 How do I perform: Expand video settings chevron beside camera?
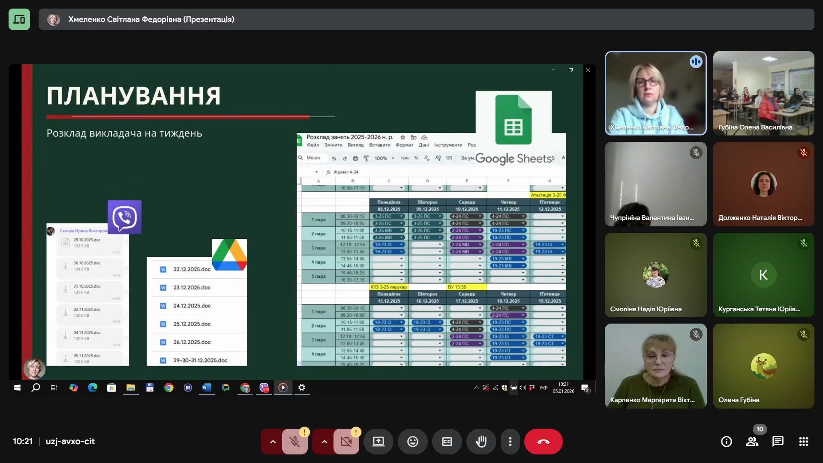pos(324,442)
